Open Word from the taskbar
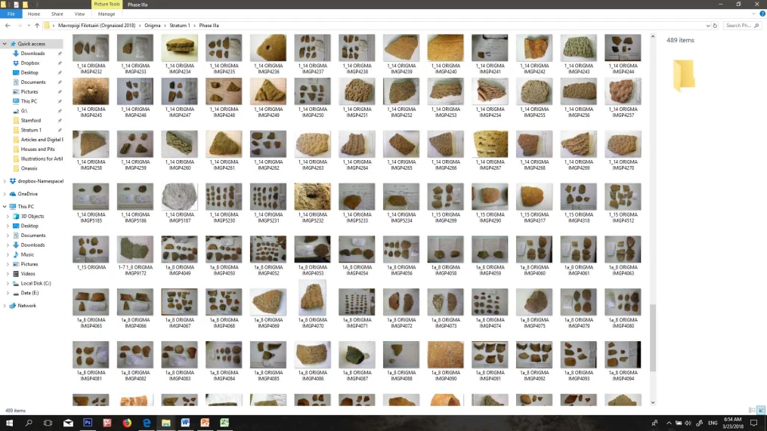The height and width of the screenshot is (431, 767). [185, 423]
